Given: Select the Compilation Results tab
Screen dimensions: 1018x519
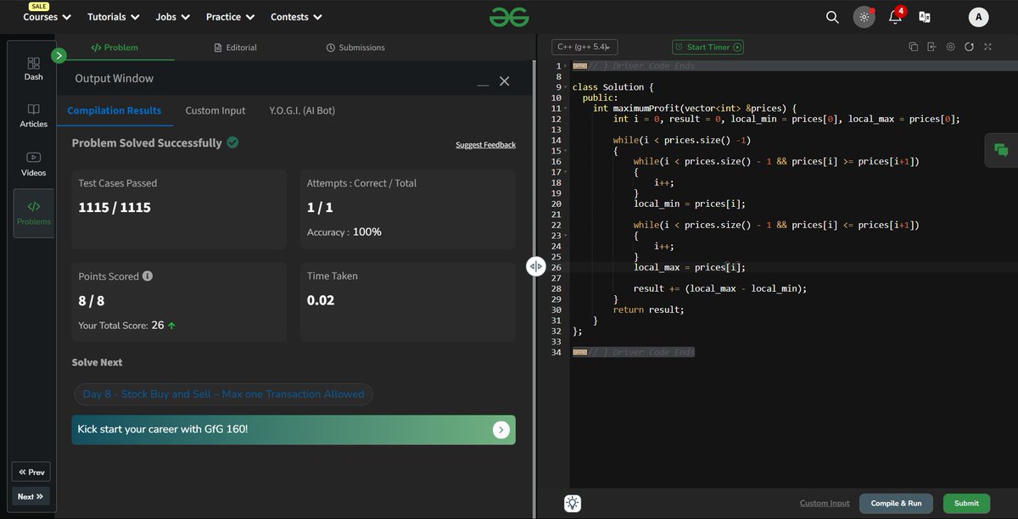Looking at the screenshot, I should [115, 111].
